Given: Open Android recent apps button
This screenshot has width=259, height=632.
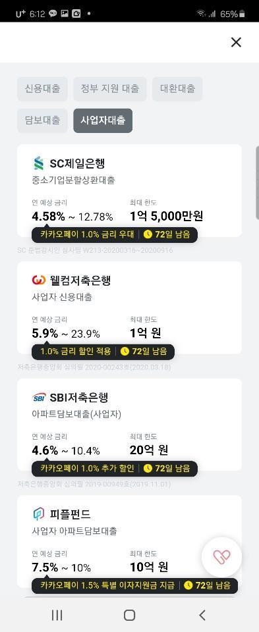Looking at the screenshot, I should point(57,615).
